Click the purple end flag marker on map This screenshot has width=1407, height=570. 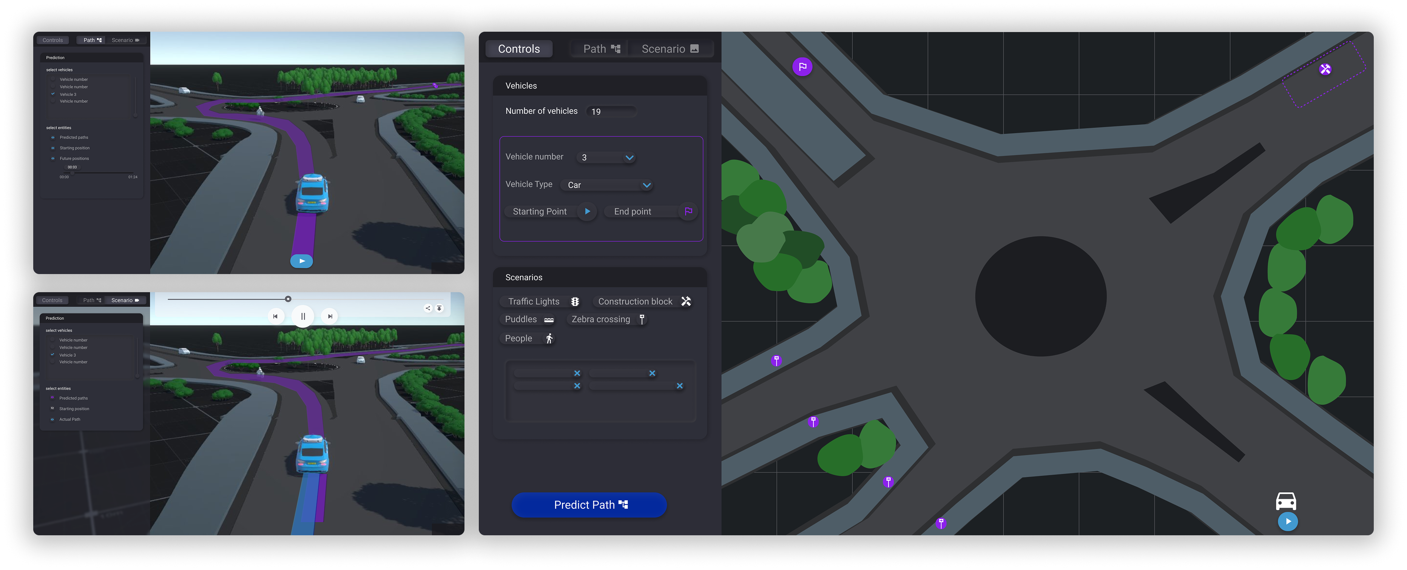click(x=802, y=66)
